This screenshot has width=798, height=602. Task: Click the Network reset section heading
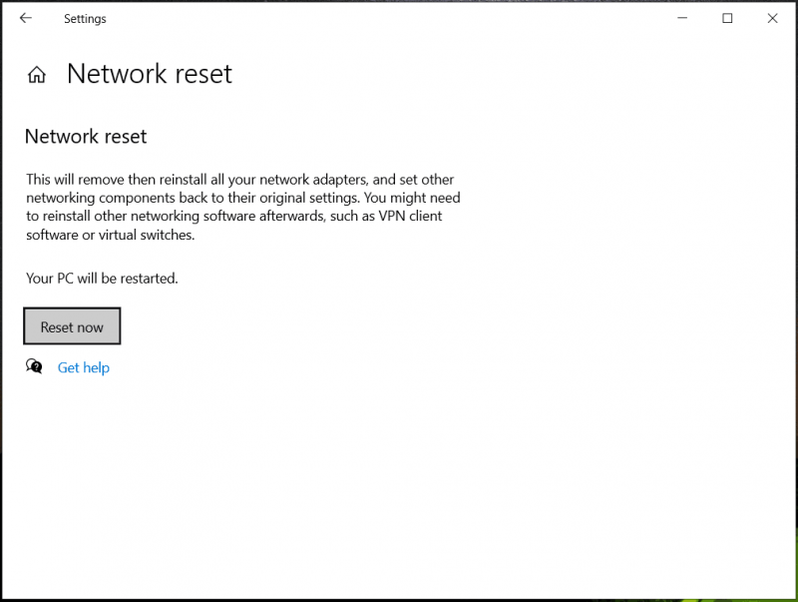click(x=86, y=137)
